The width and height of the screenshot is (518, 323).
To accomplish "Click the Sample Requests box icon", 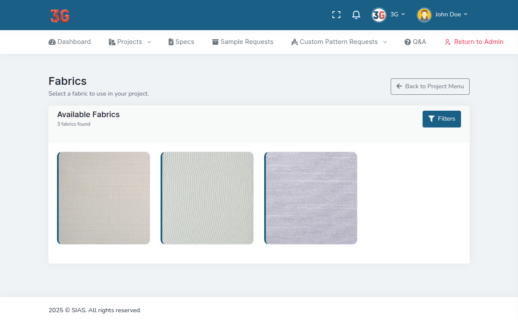I will [215, 42].
